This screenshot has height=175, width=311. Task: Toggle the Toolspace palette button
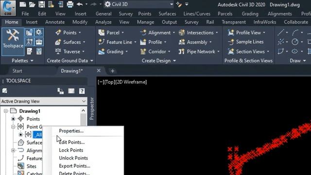13,42
